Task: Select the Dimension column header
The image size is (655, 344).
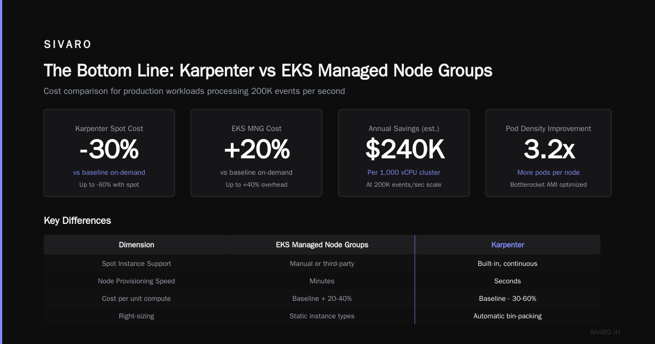Action: 136,245
